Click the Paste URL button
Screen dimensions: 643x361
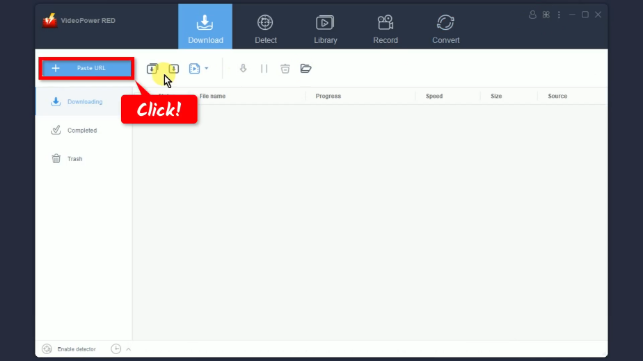[86, 68]
